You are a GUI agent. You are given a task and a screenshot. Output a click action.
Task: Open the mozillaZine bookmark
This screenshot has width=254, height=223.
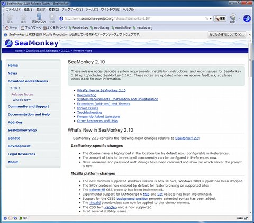coord(121,28)
